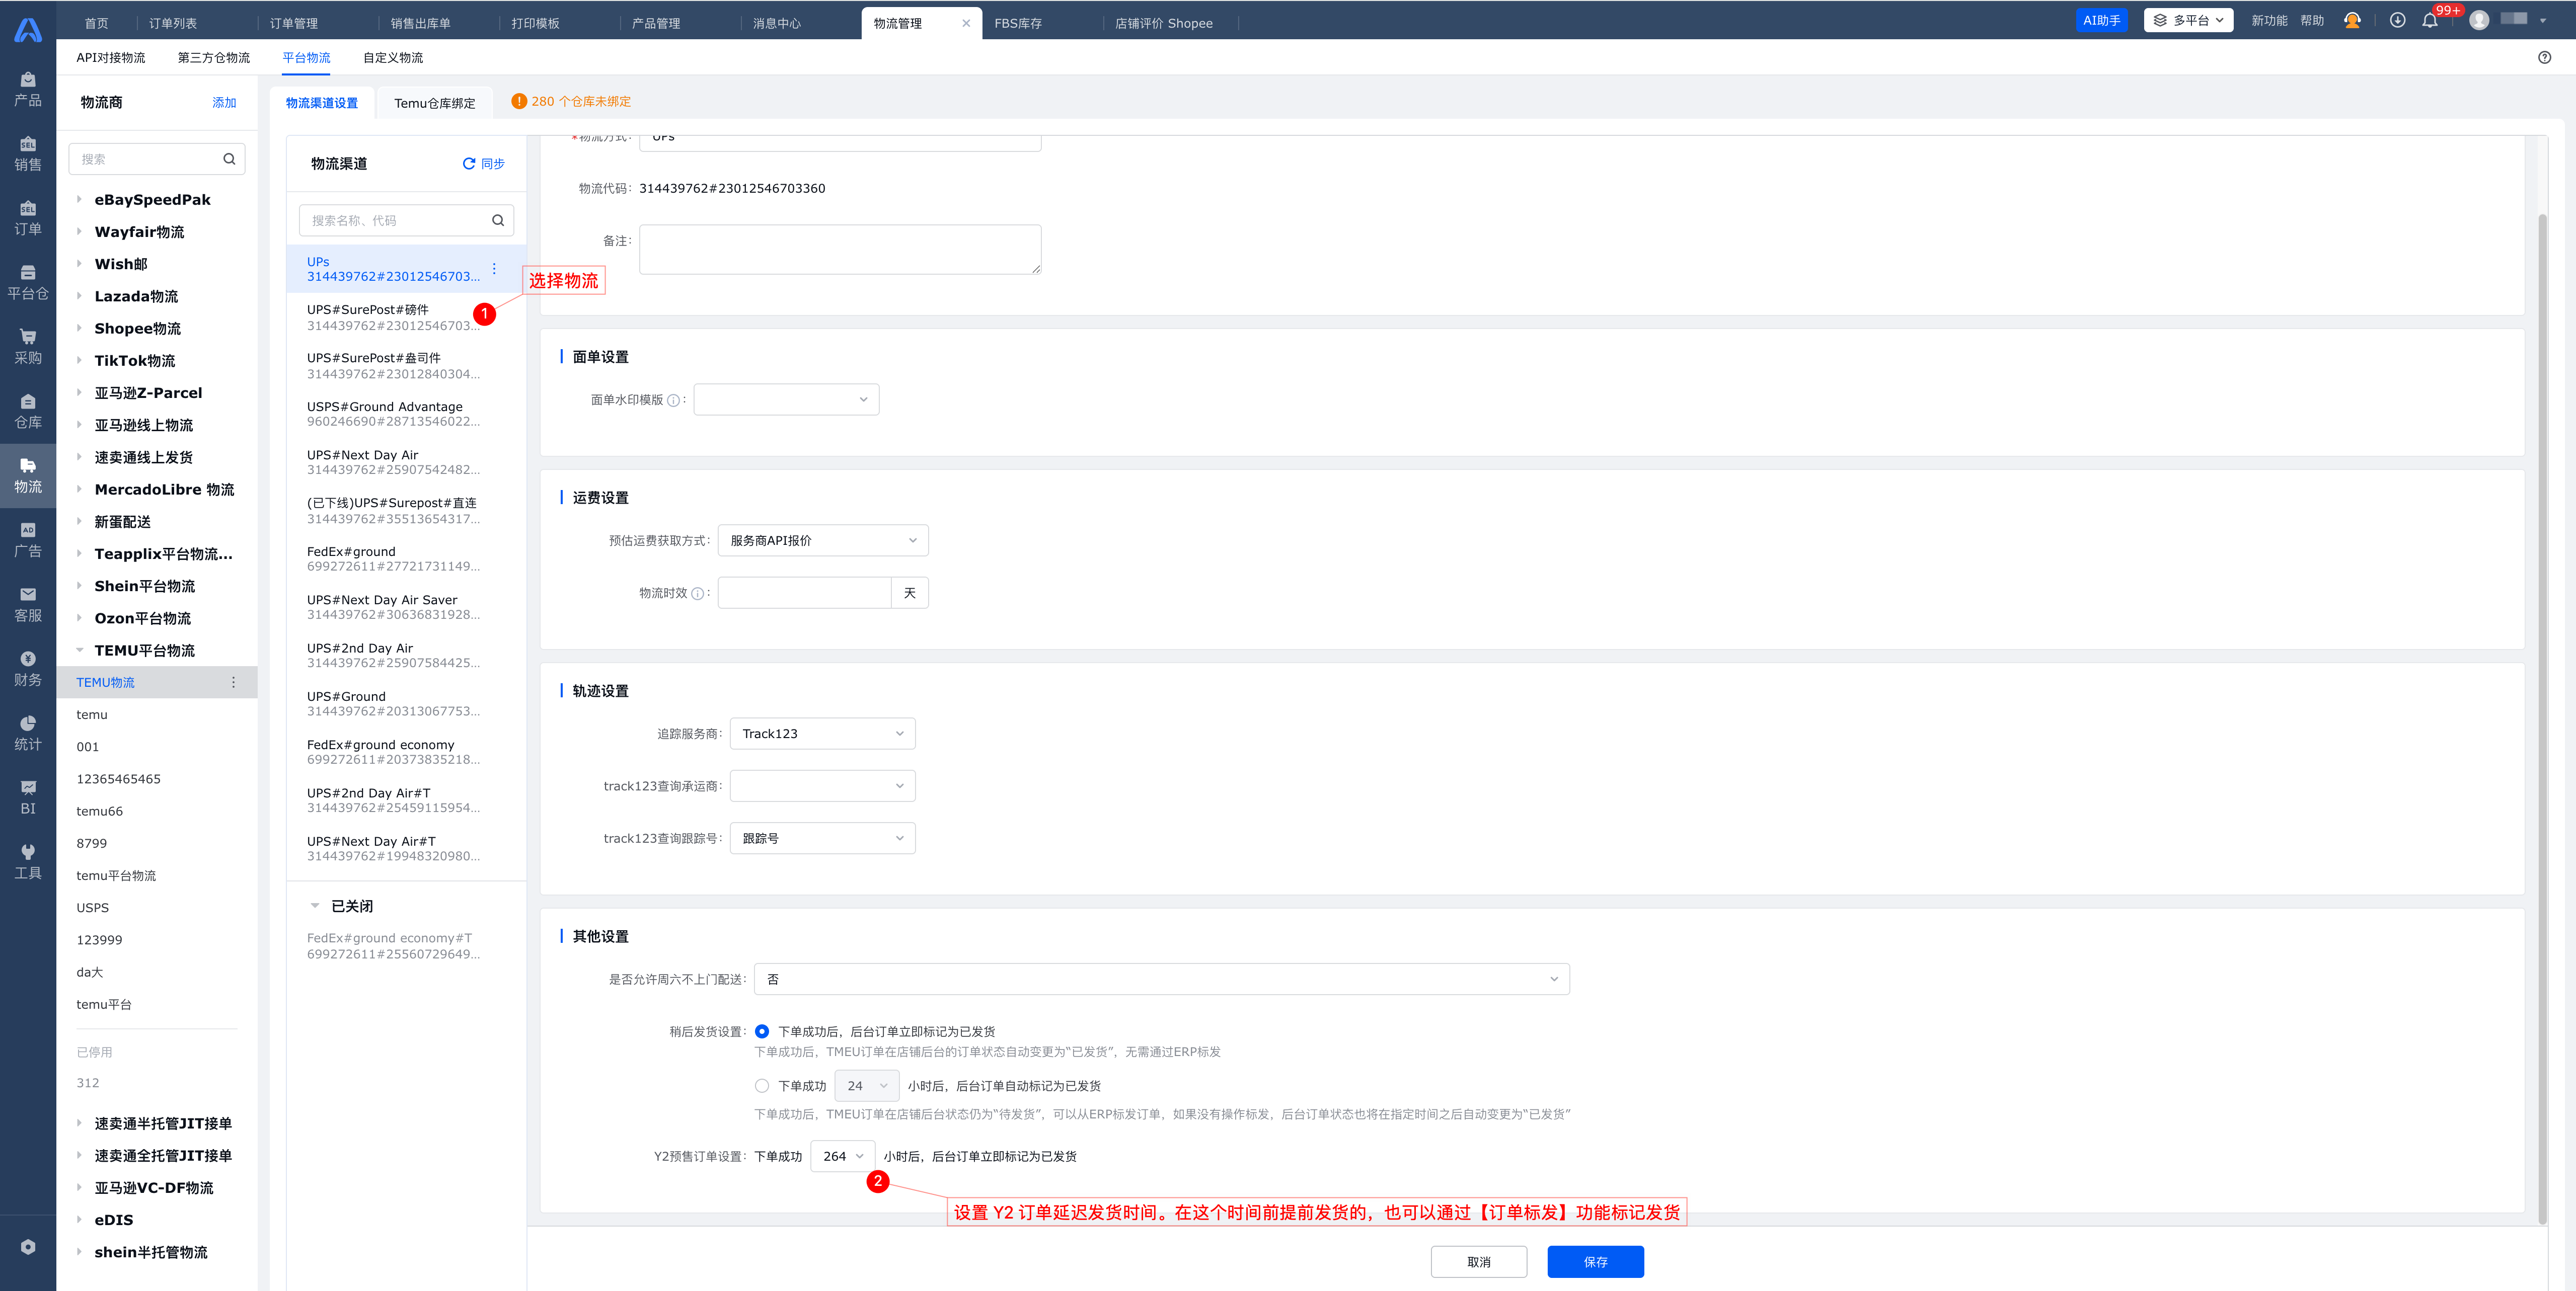Open the 产品 sidebar module
This screenshot has width=2576, height=1291.
click(x=28, y=89)
